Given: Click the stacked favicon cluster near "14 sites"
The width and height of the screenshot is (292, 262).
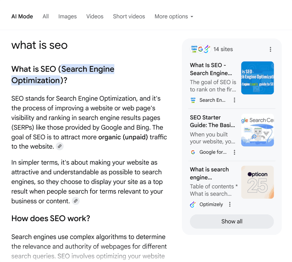Looking at the screenshot, I should coord(200,49).
